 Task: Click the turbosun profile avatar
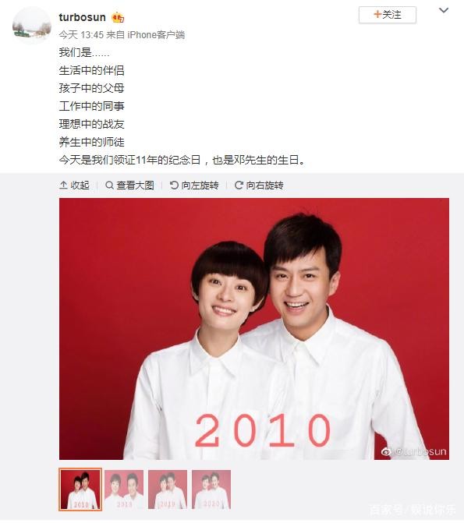(x=31, y=25)
